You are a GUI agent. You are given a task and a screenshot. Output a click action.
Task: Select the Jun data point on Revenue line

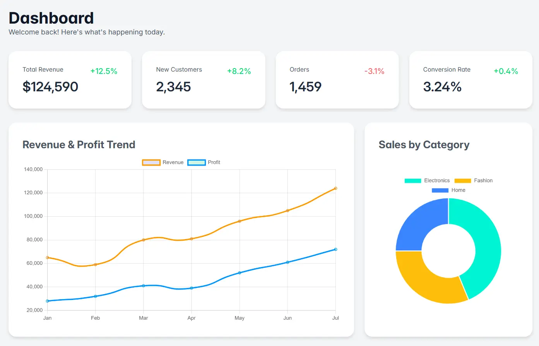click(287, 211)
